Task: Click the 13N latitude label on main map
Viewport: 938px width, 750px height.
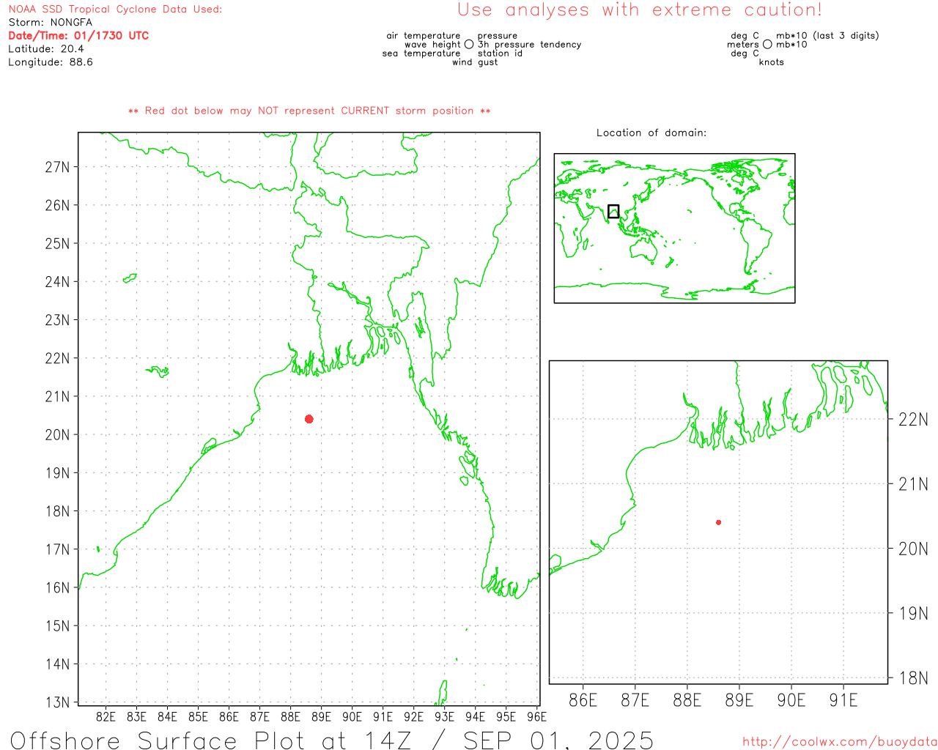Action: click(57, 702)
